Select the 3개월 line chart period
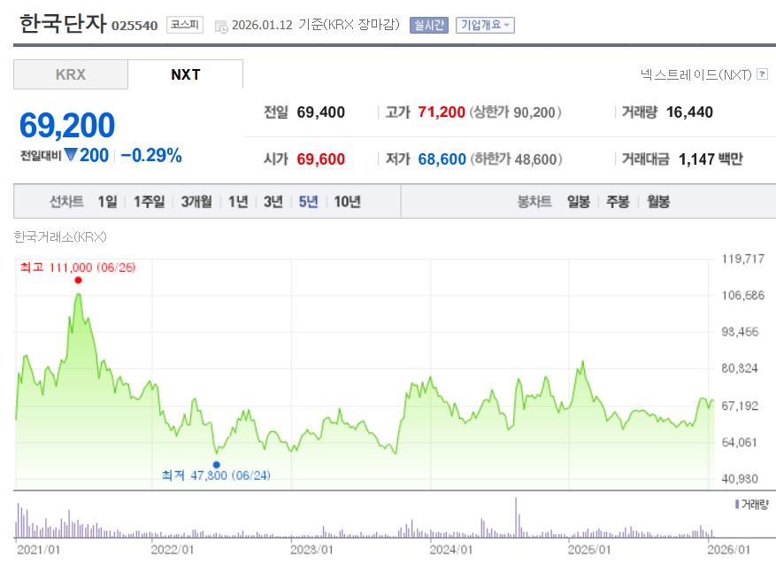Screen dimensions: 776x565 coord(196,202)
